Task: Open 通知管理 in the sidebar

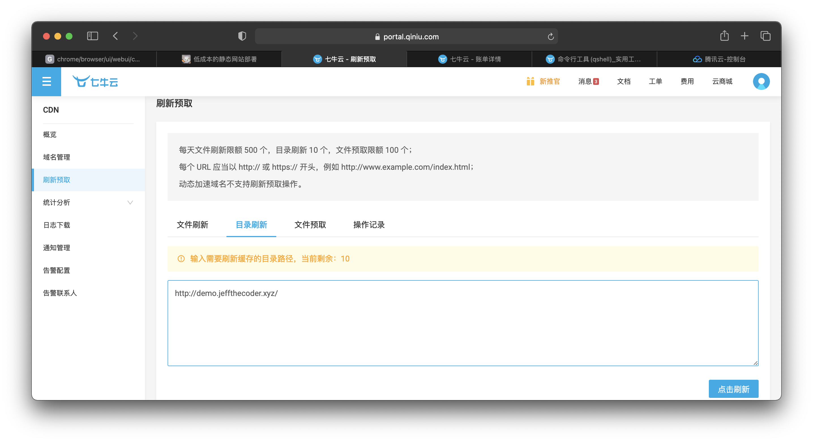Action: pyautogui.click(x=88, y=248)
